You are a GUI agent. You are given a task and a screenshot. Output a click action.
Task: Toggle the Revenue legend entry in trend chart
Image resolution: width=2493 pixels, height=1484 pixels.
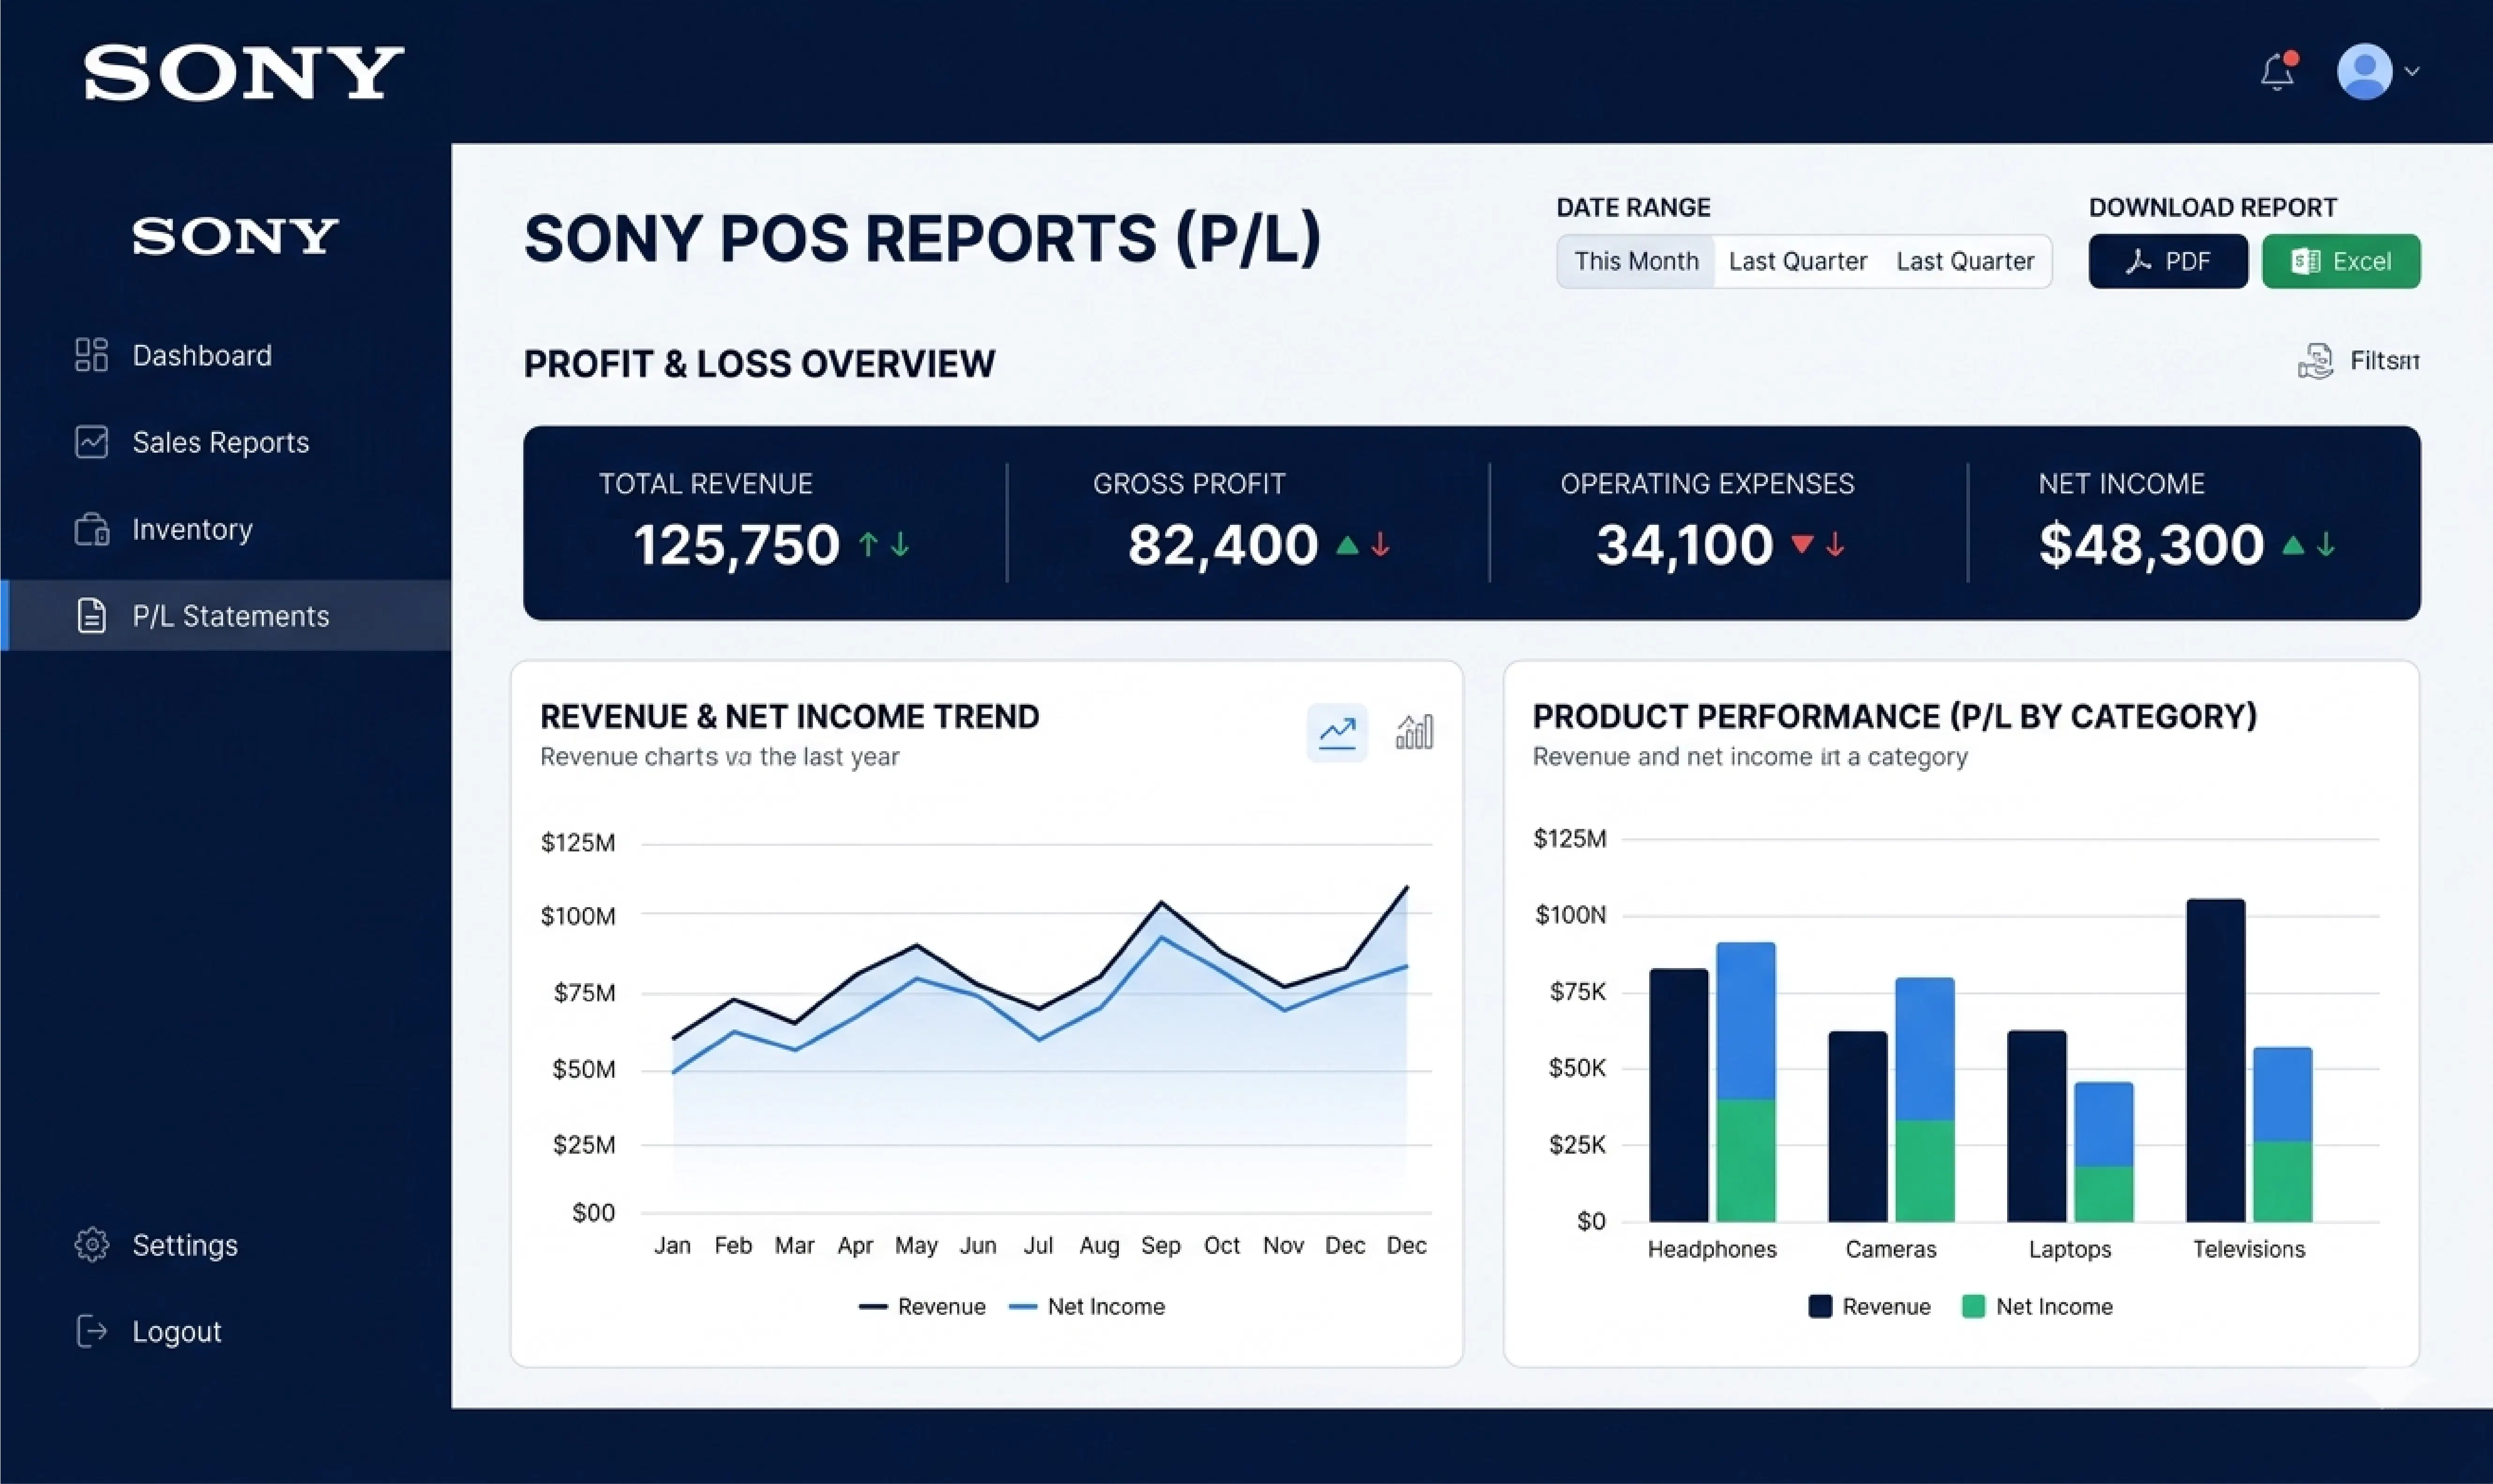coord(922,1307)
